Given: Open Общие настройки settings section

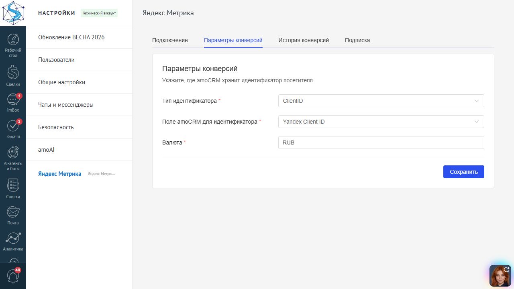Looking at the screenshot, I should [x=79, y=82].
